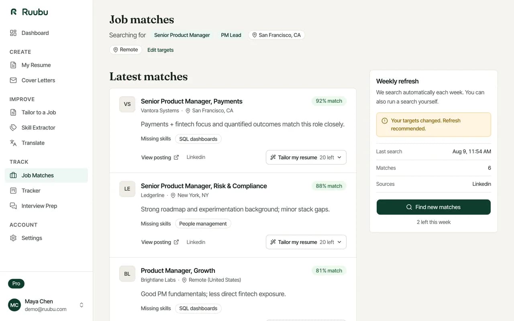
Task: Click the LE company avatar for Ledgerline
Action: click(127, 189)
